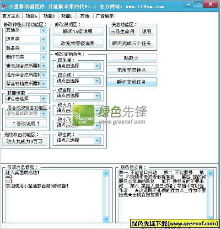Viewport: 221px width, 229px height.
Task: Open the 装备类 combo box arrow
Action: [x=43, y=48]
